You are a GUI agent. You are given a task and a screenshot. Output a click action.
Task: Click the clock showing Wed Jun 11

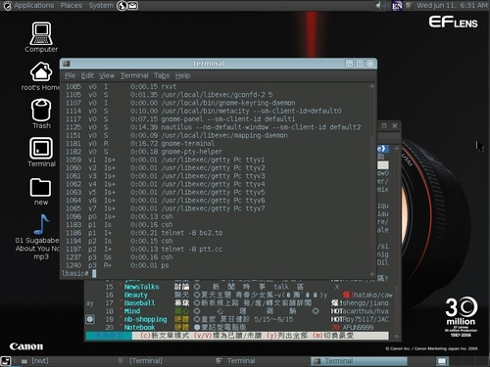pyautogui.click(x=452, y=6)
